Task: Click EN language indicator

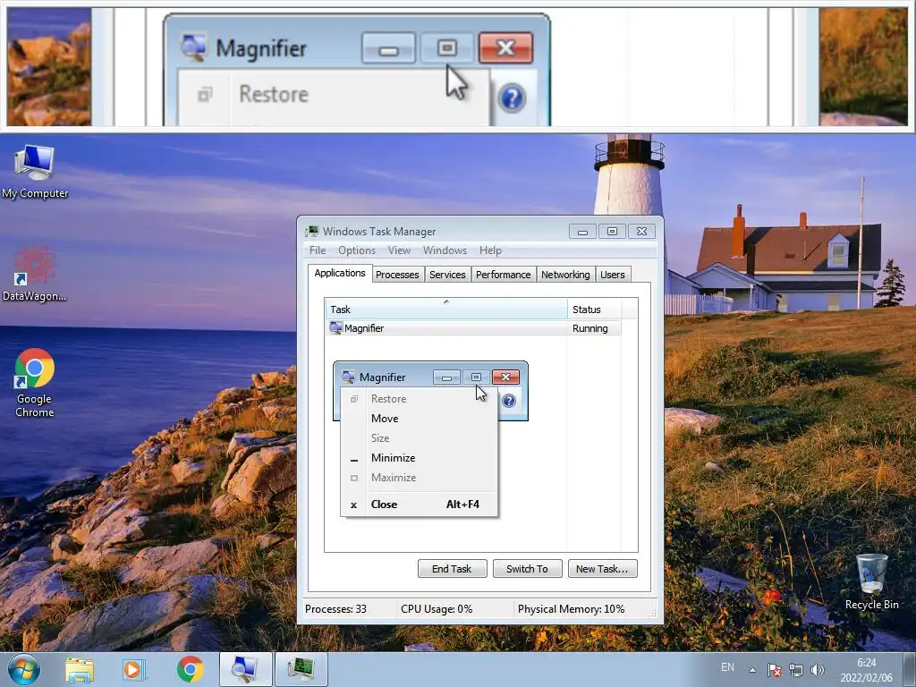Action: pyautogui.click(x=727, y=666)
